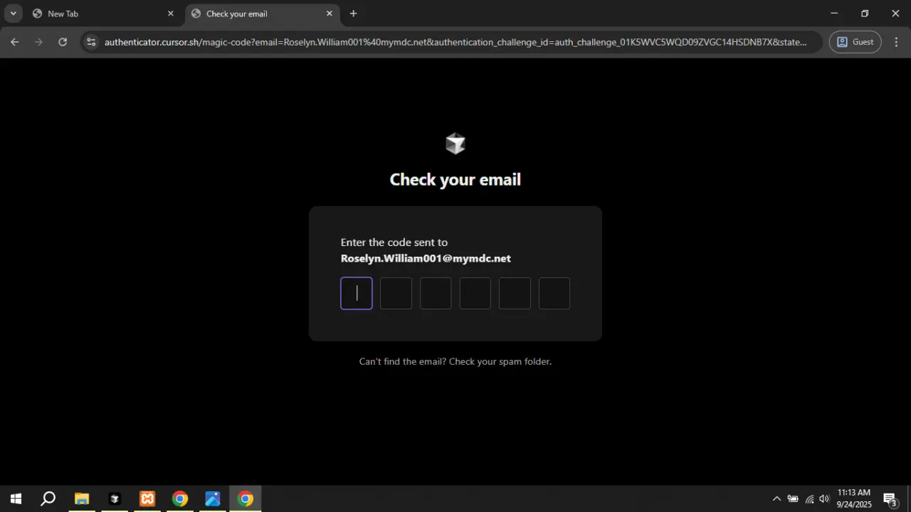Close the New Tab tab
The width and height of the screenshot is (911, 512).
170,14
